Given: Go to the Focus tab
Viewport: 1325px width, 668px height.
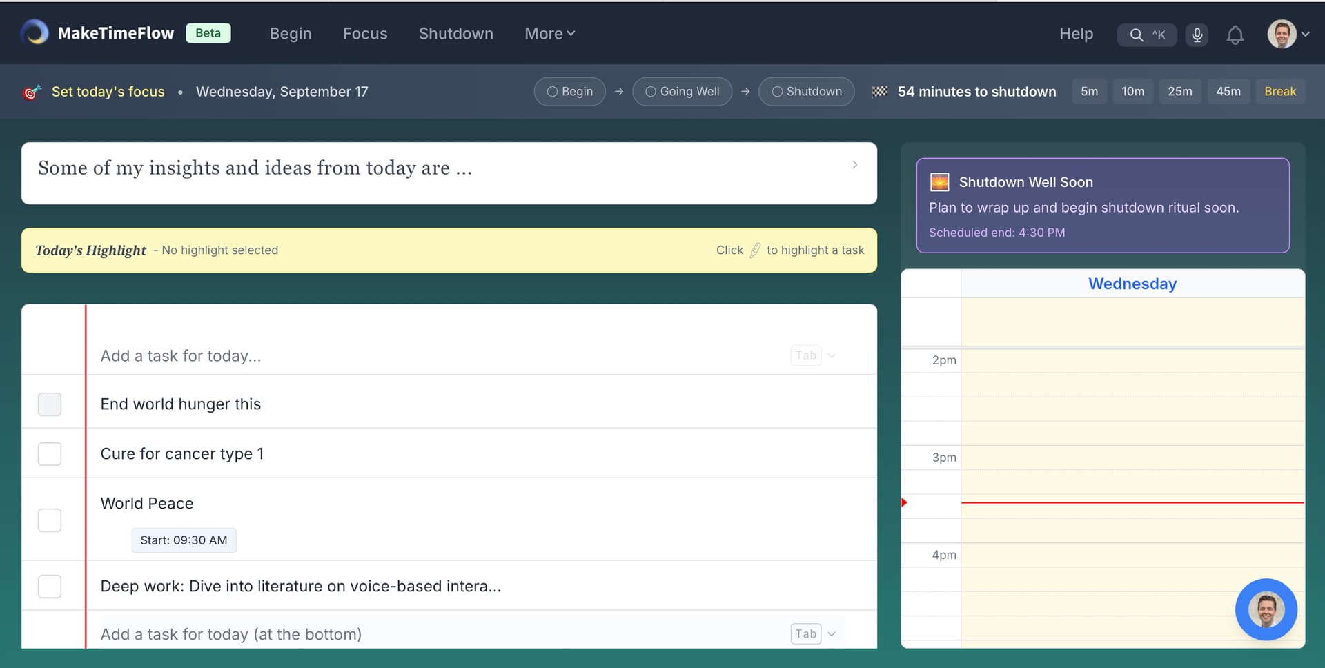Looking at the screenshot, I should click(365, 34).
